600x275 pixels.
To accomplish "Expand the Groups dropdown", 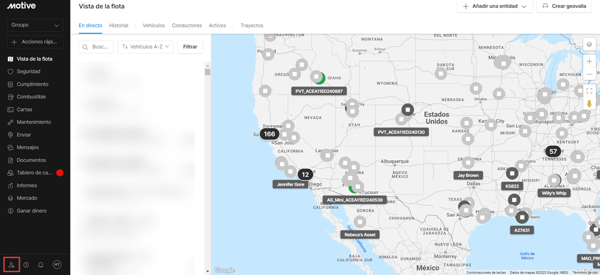I will tap(35, 25).
